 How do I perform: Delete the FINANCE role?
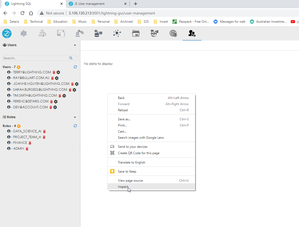coord(30,143)
